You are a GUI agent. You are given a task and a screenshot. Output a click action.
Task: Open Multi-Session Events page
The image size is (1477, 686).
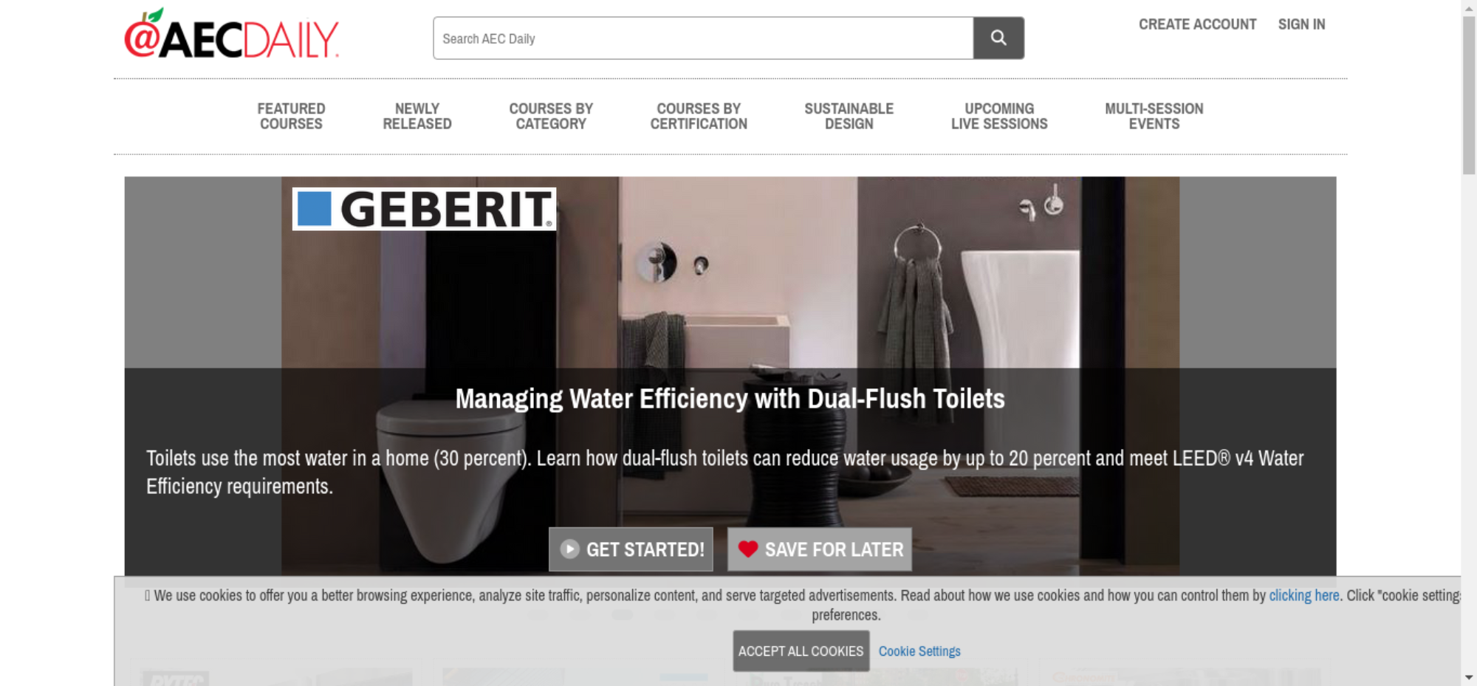click(x=1154, y=116)
